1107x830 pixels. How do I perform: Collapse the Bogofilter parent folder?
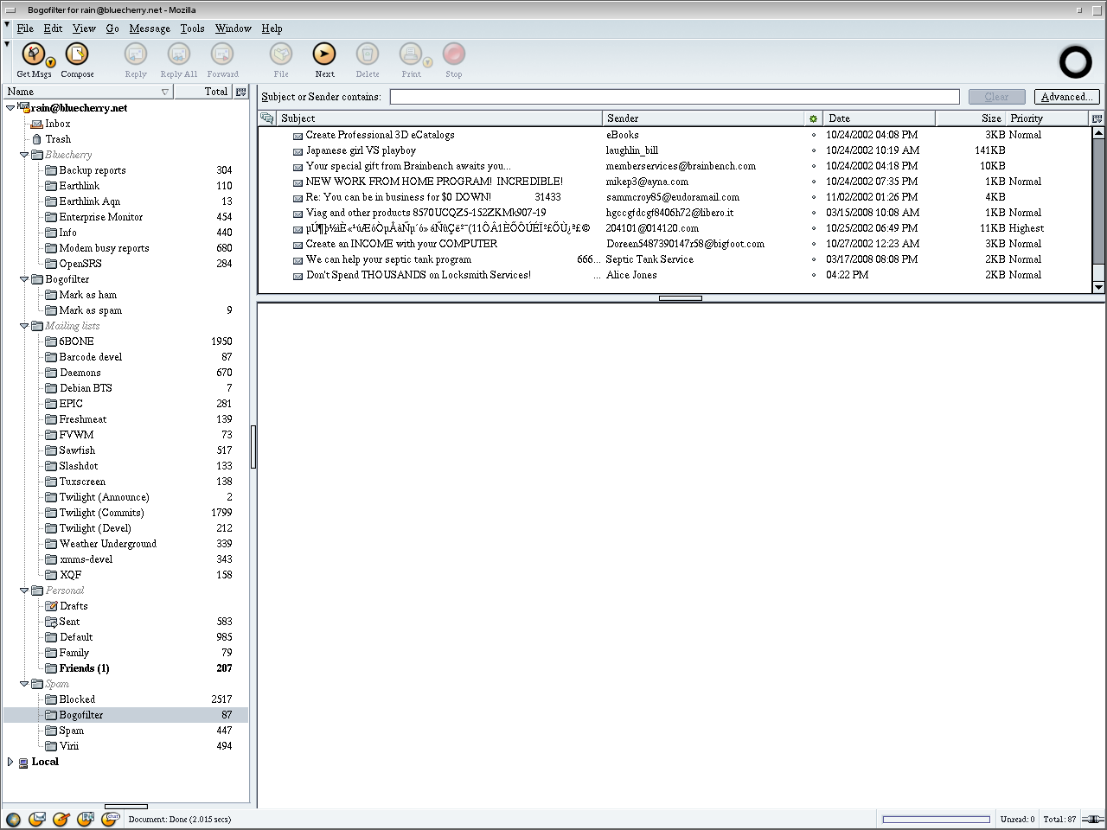(x=24, y=279)
